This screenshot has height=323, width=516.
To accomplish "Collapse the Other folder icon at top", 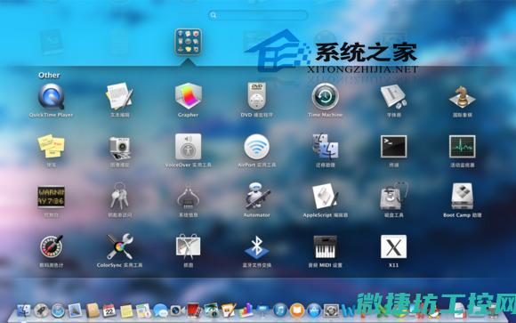I will point(188,42).
